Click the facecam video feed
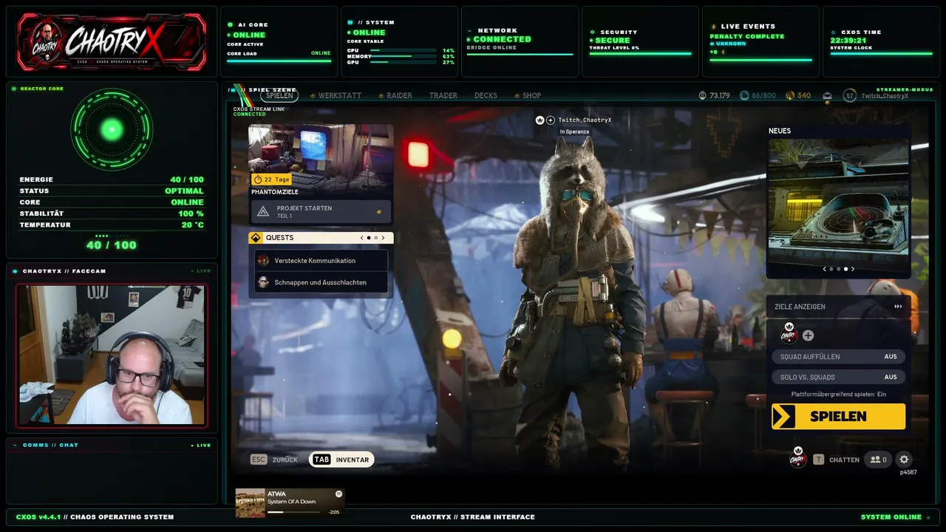The width and height of the screenshot is (946, 532). (112, 355)
